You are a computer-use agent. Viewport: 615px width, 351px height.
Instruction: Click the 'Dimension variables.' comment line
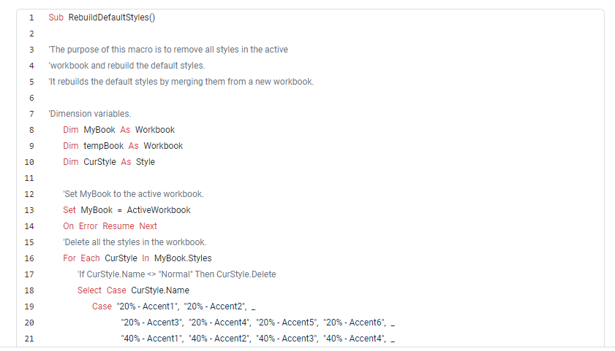(90, 114)
